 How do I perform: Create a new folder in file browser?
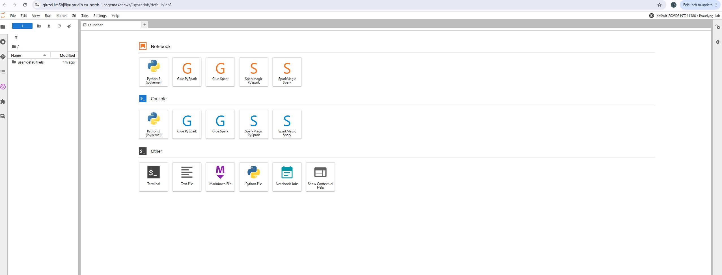tap(39, 26)
